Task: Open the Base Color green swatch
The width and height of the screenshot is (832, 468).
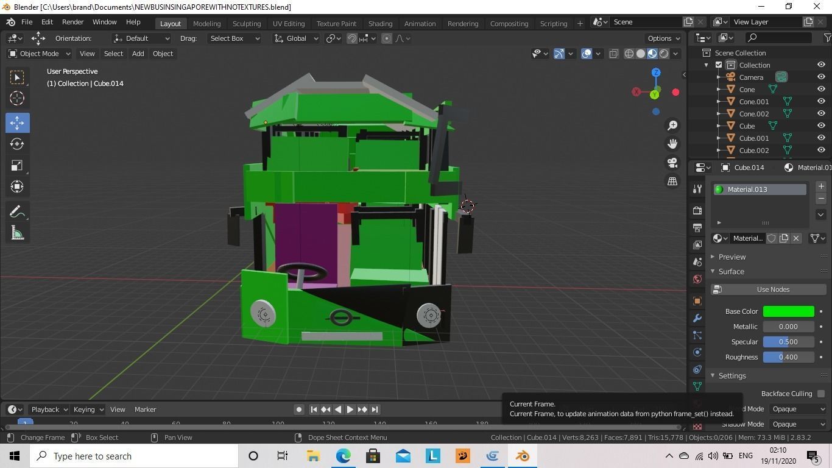Action: [788, 311]
